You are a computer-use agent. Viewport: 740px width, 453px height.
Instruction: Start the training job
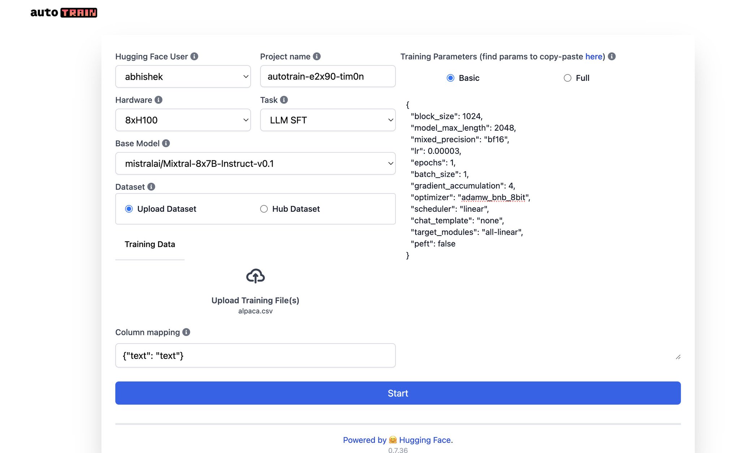click(398, 393)
